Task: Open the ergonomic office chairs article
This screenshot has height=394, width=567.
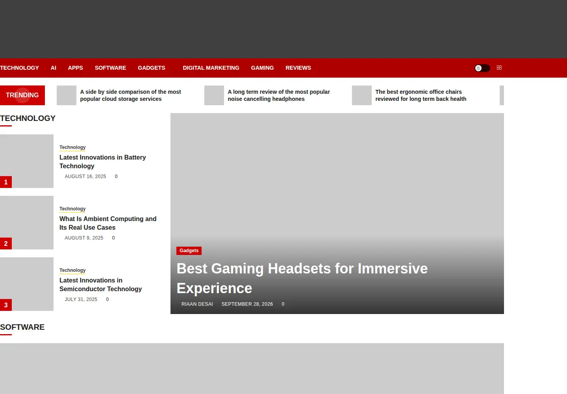Action: 421,95
